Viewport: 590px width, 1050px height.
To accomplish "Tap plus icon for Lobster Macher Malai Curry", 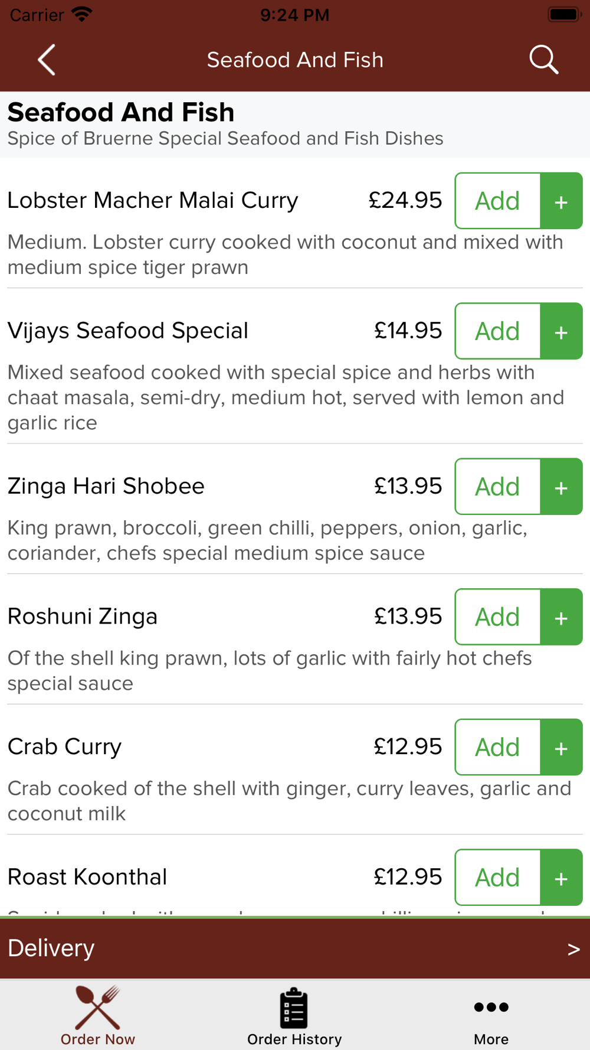I will click(561, 201).
